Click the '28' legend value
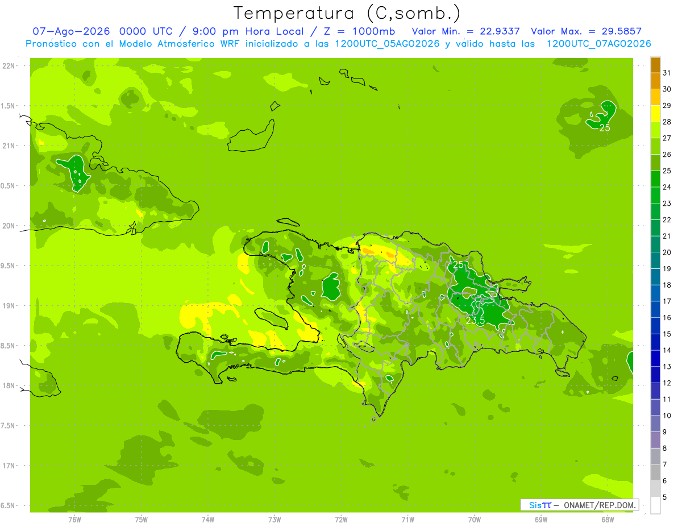This screenshot has height=527, width=682. 667,122
